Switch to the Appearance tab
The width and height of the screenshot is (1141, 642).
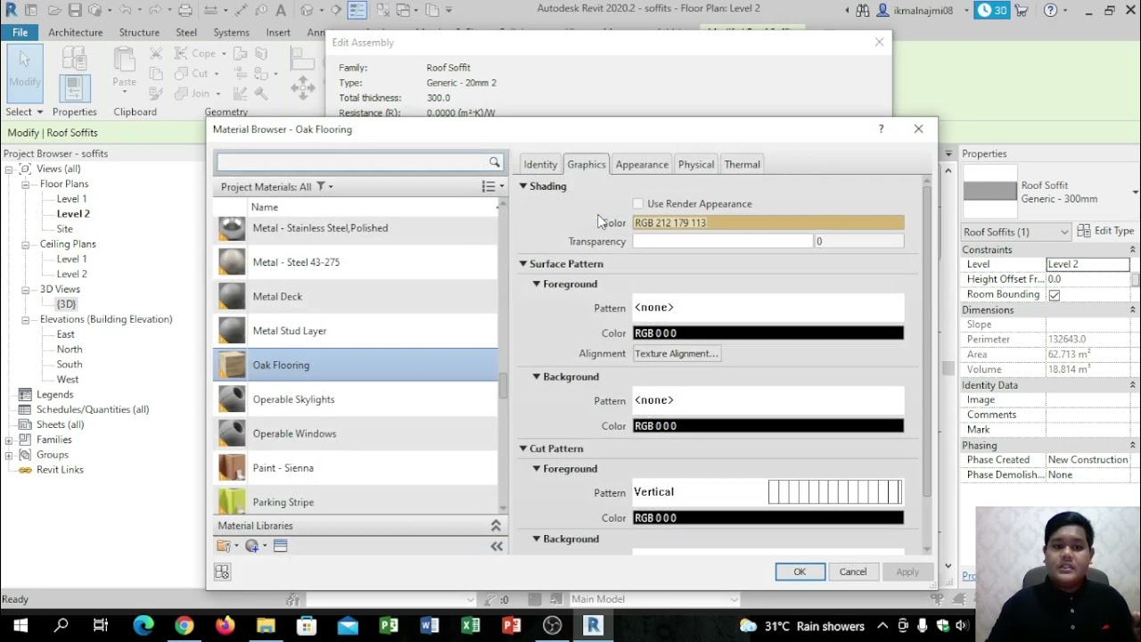click(642, 165)
